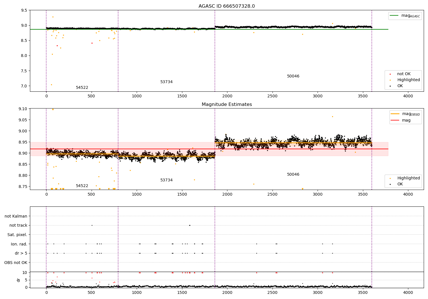Click the 'Ion. rad.' row label
428x299 pixels.
point(19,244)
